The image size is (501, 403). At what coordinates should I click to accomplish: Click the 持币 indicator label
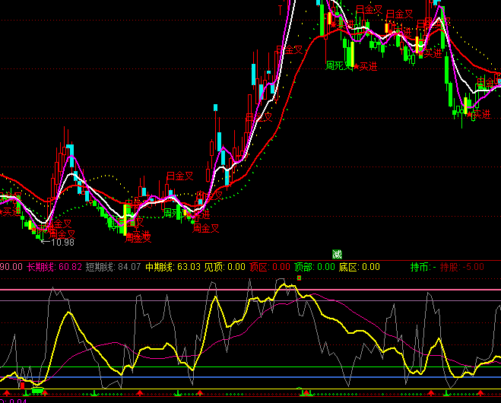coord(422,267)
